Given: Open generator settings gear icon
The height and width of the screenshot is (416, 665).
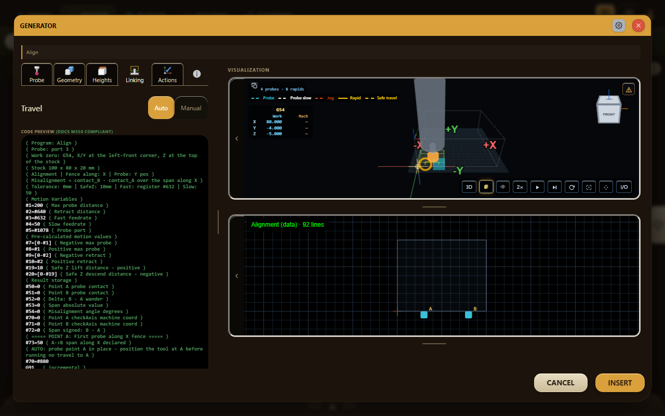Looking at the screenshot, I should coord(619,25).
